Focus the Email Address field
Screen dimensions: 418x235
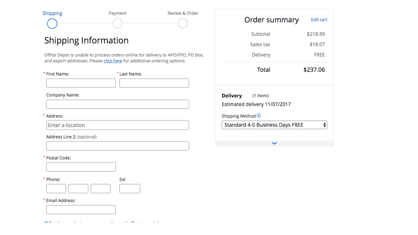pyautogui.click(x=81, y=210)
